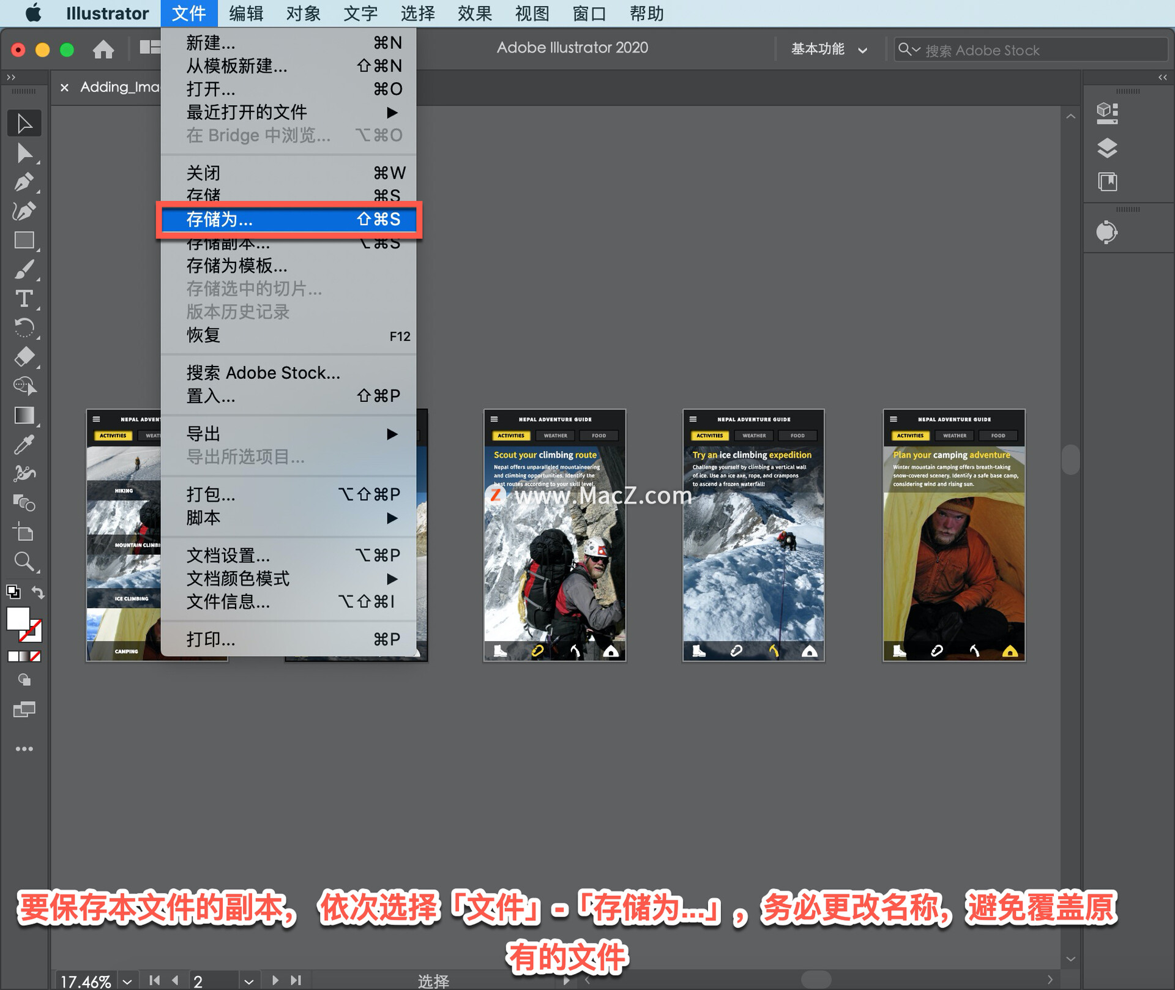
Task: Go to first artboard button
Action: click(x=154, y=980)
